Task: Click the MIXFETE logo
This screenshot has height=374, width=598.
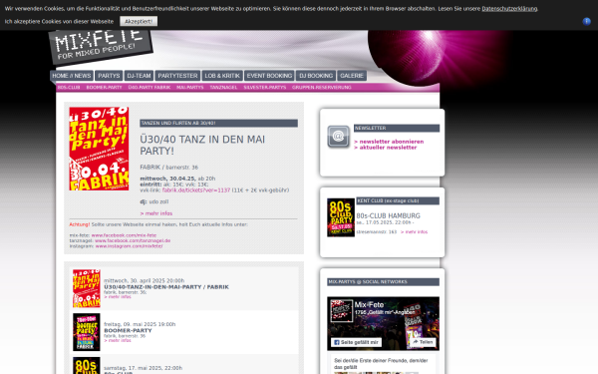Action: tap(101, 46)
